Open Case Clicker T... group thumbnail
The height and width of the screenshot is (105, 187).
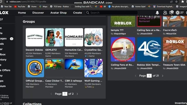pyautogui.click(x=54, y=68)
